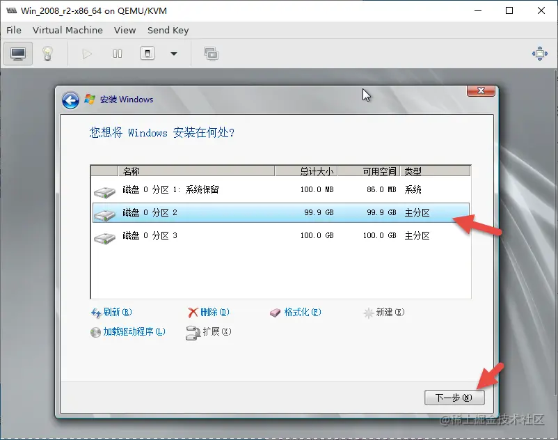
Task: Click the 100.0 MB total size cell
Action: 317,190
